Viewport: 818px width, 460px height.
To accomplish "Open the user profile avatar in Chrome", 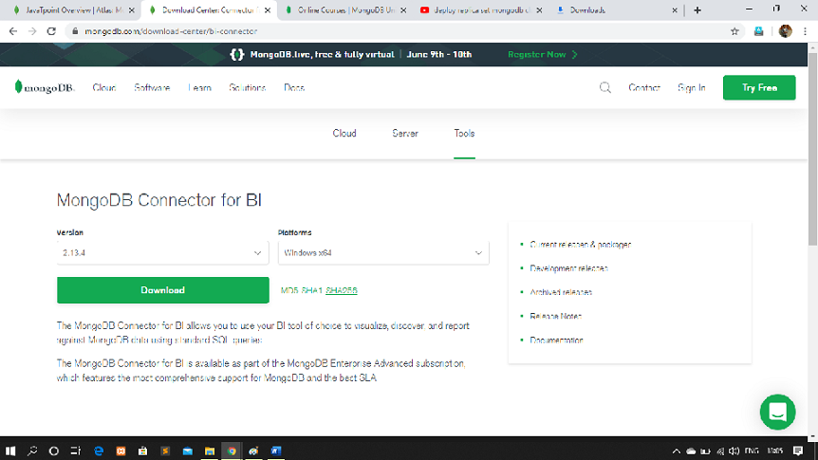I will 785,31.
